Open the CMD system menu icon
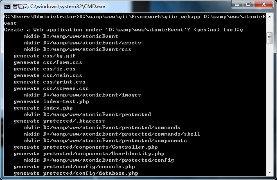Image resolution: width=277 pixels, height=180 pixels. tap(7, 7)
